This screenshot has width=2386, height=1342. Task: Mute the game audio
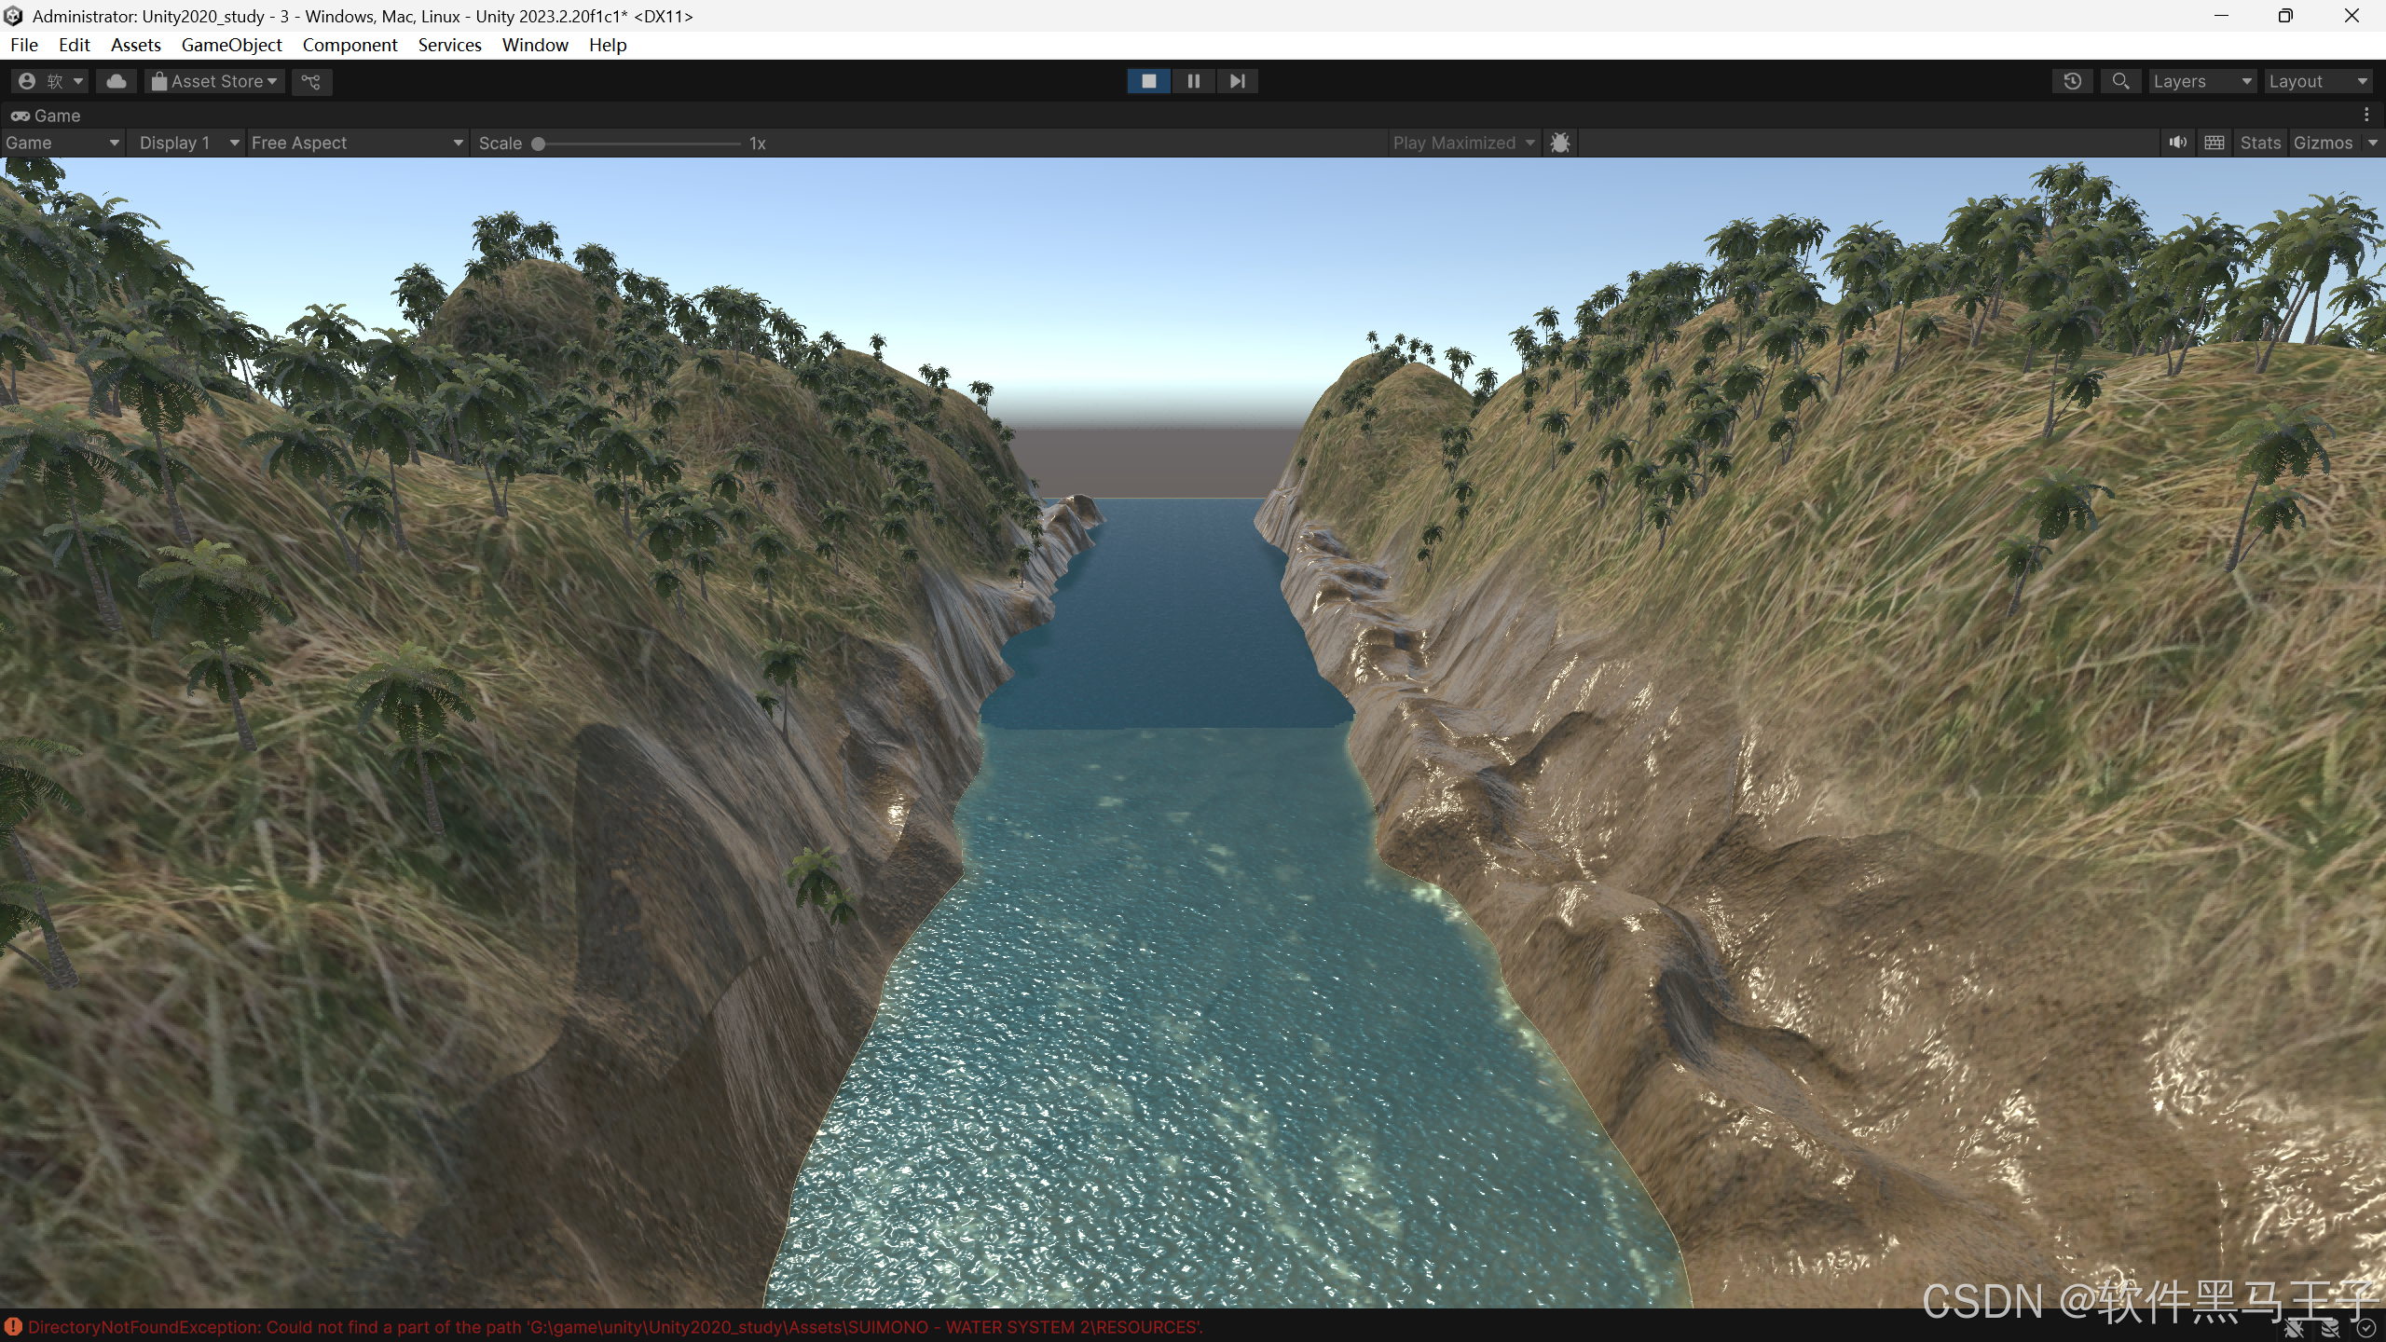2177,143
